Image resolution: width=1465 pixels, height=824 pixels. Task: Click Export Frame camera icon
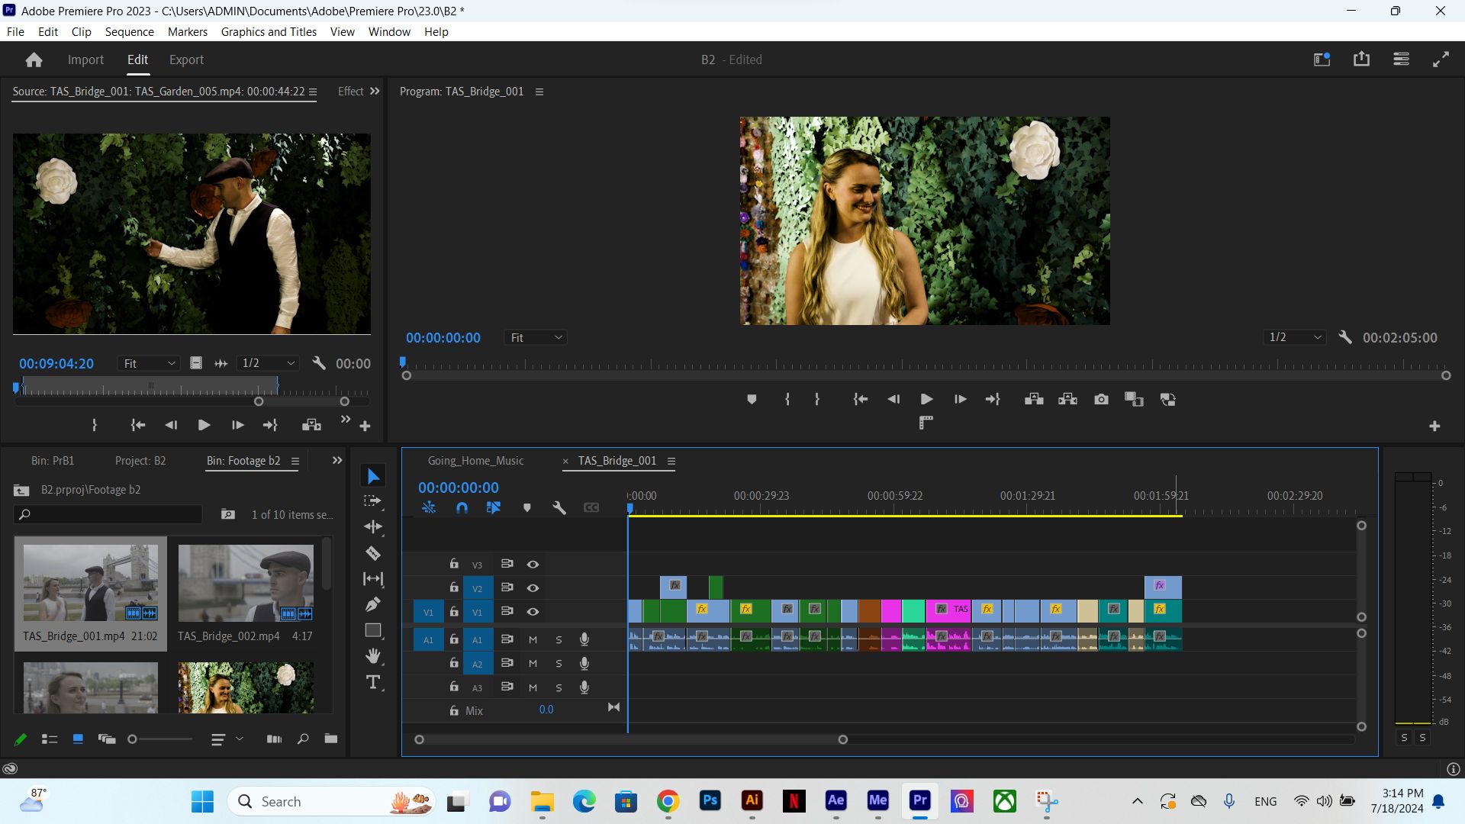pyautogui.click(x=1101, y=399)
